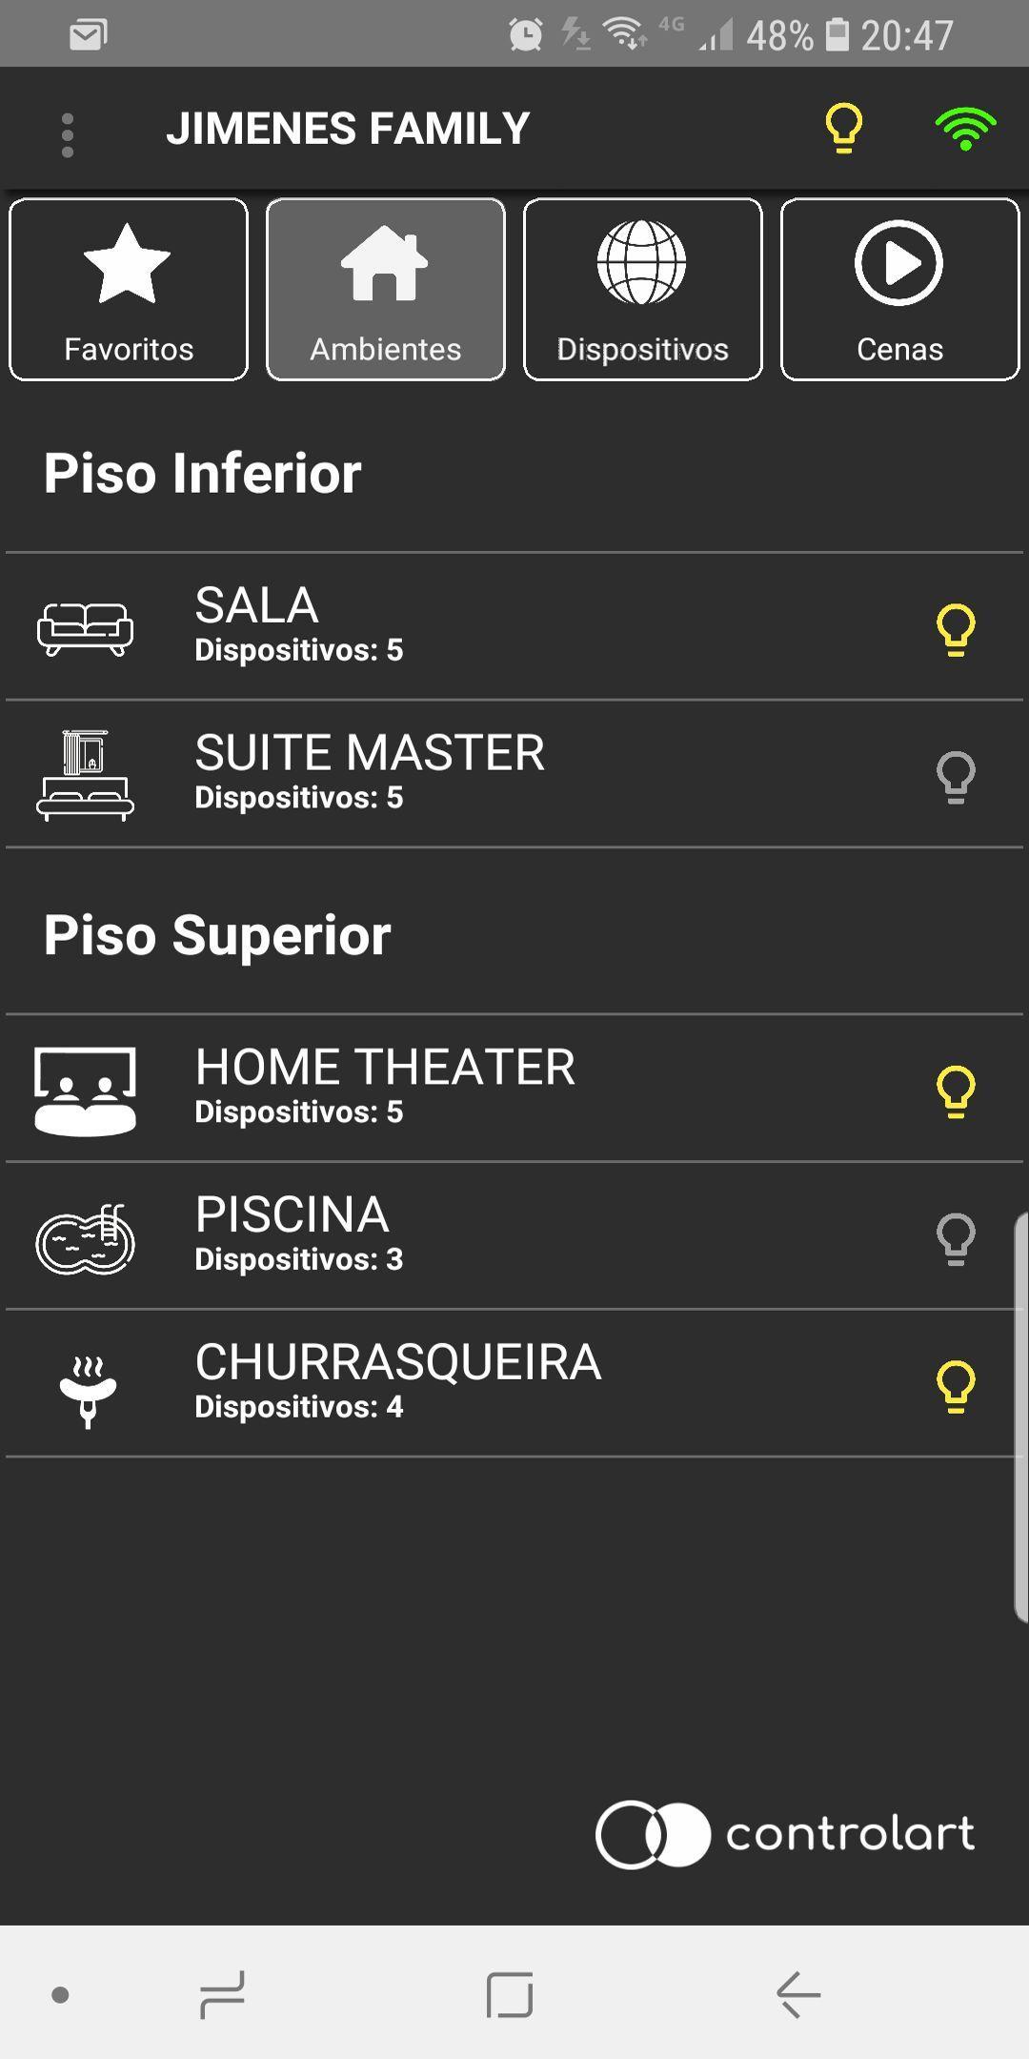Toggle the CHURRASQUEIRA lightbulb
Image resolution: width=1029 pixels, height=2059 pixels.
click(956, 1386)
